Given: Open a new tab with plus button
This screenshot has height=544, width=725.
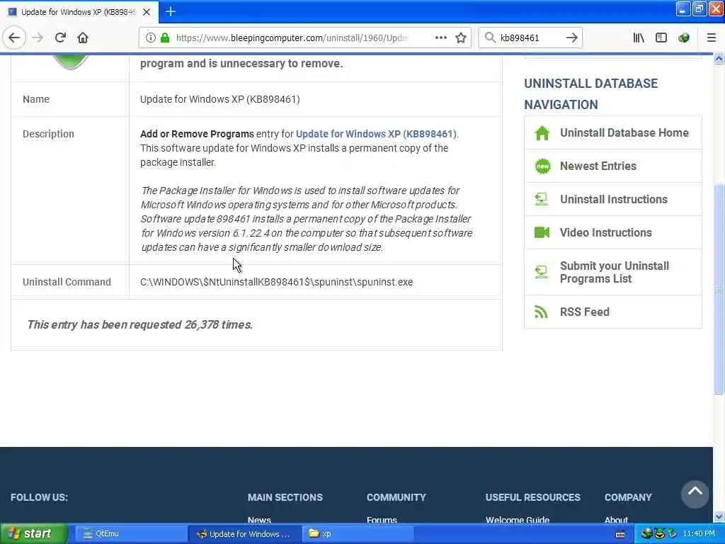Looking at the screenshot, I should coord(170,11).
